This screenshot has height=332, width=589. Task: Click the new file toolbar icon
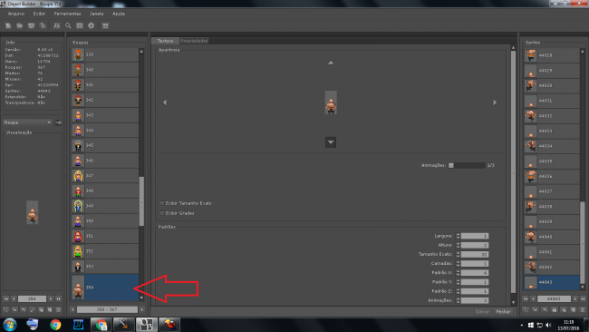click(8, 25)
